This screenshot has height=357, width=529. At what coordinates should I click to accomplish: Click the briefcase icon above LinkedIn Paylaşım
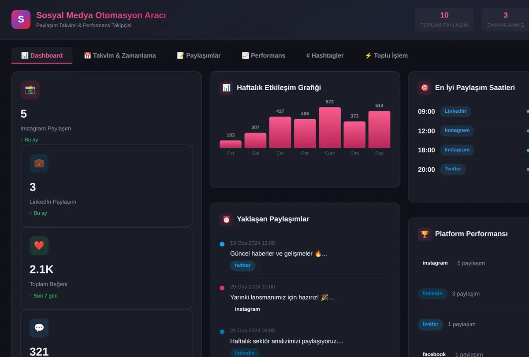tap(39, 163)
